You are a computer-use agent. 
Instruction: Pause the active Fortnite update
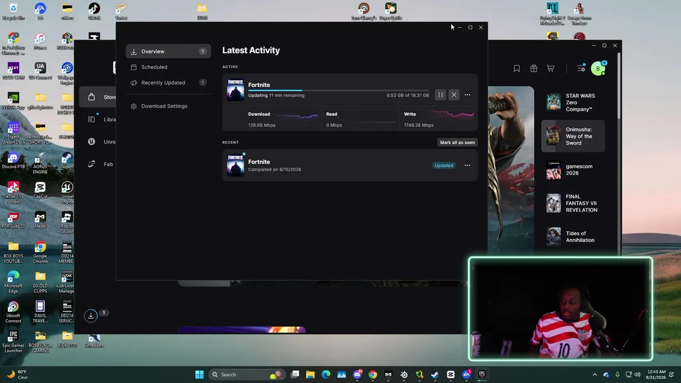(441, 95)
